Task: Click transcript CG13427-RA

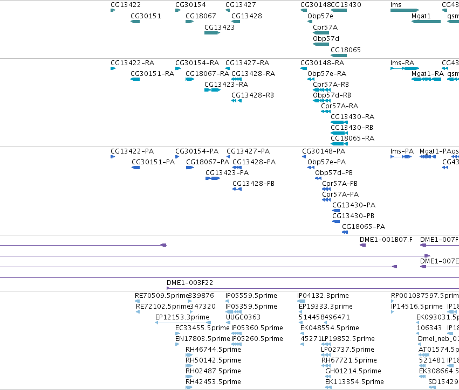Action: coord(228,68)
